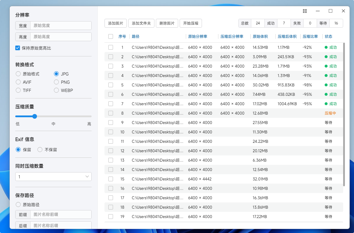
Task: Click the 成功 count value 7
Action: [x=284, y=23]
